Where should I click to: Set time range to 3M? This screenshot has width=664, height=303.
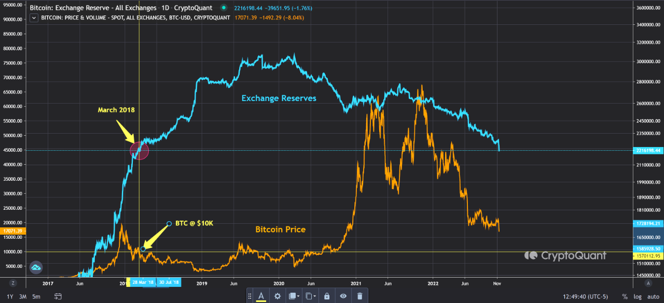click(23, 296)
